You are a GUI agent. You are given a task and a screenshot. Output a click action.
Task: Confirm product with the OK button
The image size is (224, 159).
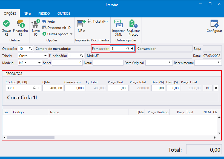point(208,88)
